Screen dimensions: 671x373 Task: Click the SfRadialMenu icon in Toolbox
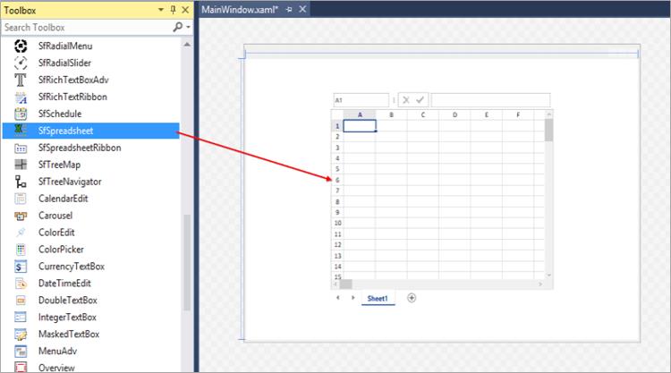21,46
